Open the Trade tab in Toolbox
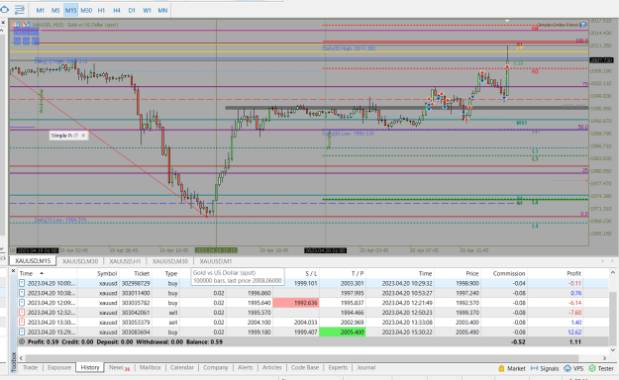 pyautogui.click(x=30, y=367)
